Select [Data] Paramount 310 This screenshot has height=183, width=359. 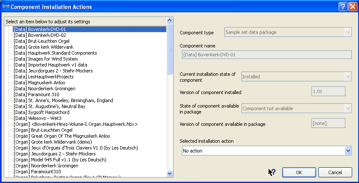point(36,94)
